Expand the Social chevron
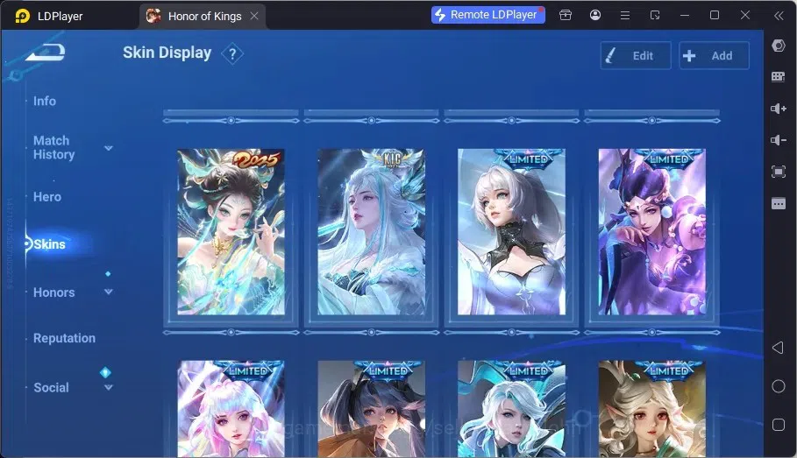 (x=108, y=387)
